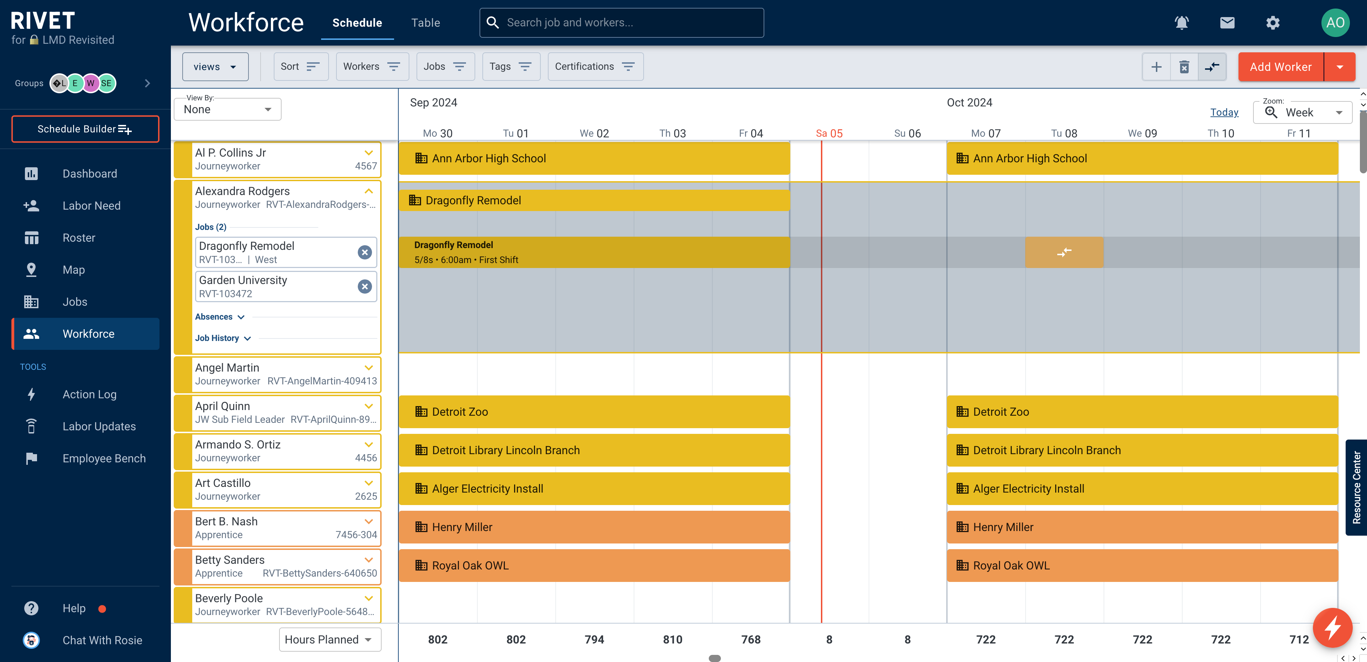Open the View By None dropdown

[227, 109]
